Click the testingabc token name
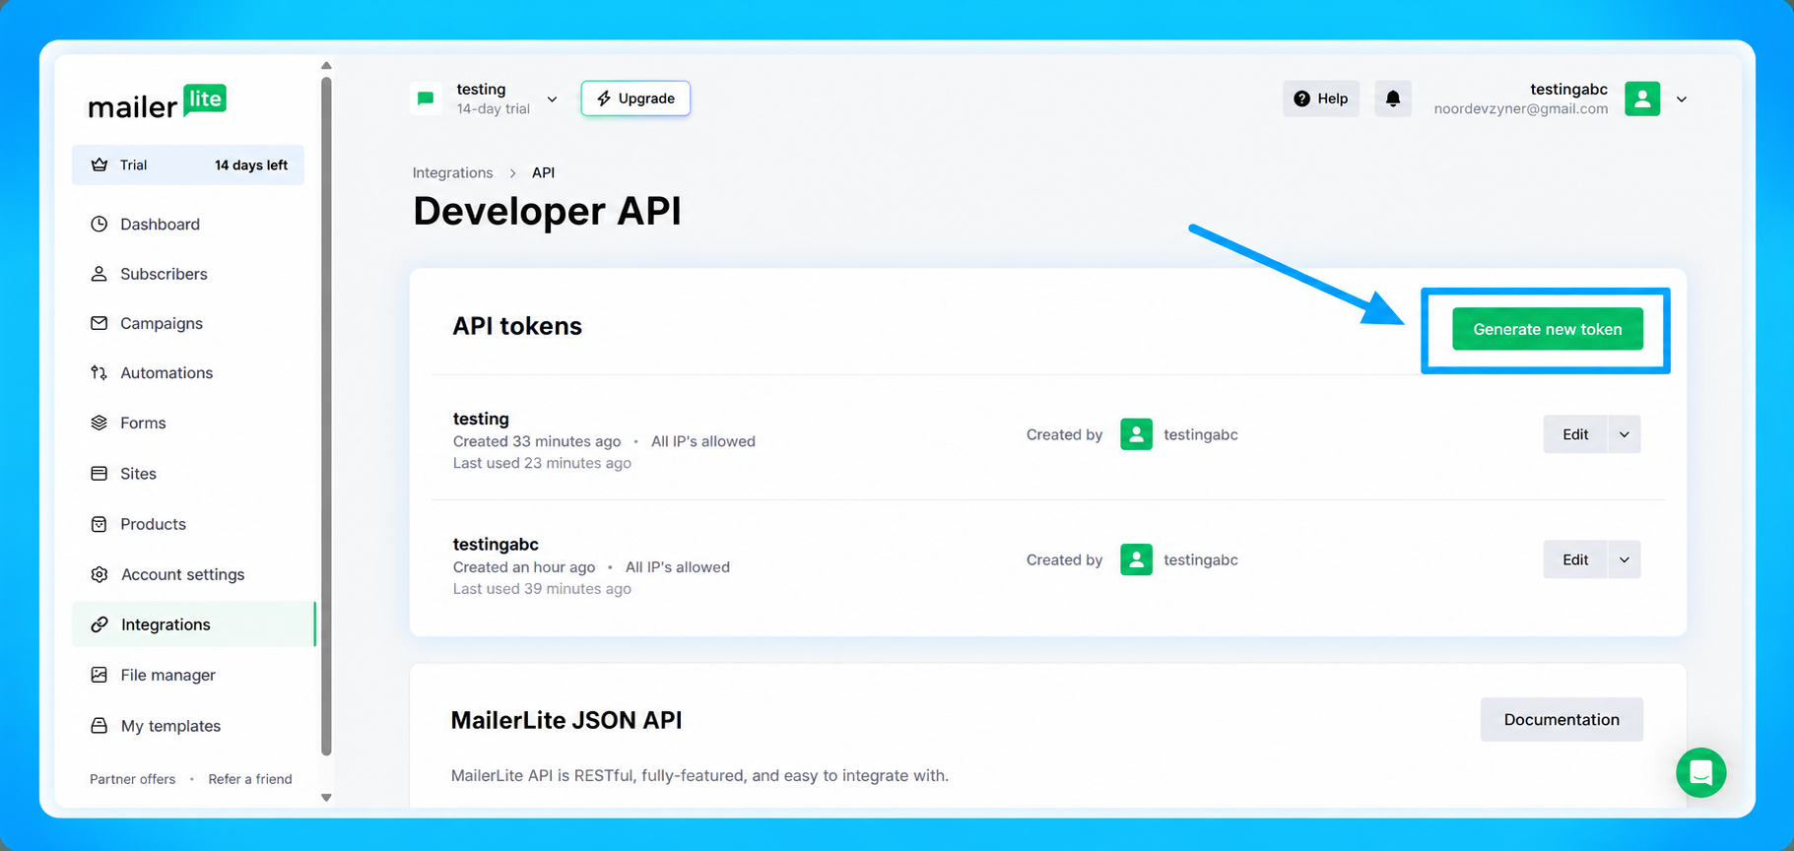 click(496, 544)
